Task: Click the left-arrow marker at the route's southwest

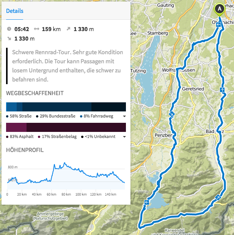Action: [x=146, y=202]
